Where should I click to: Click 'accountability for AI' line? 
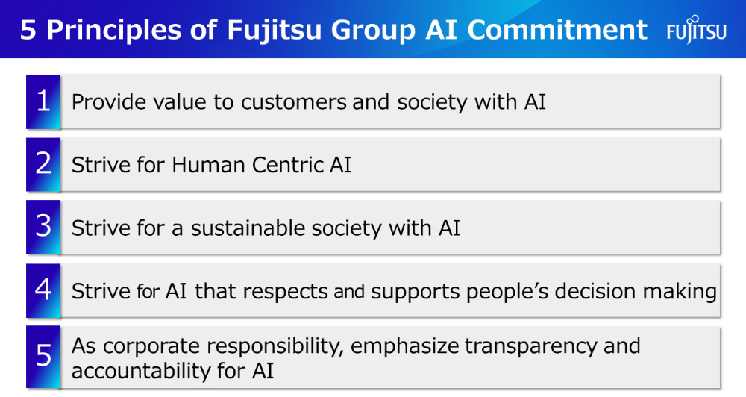point(173,372)
